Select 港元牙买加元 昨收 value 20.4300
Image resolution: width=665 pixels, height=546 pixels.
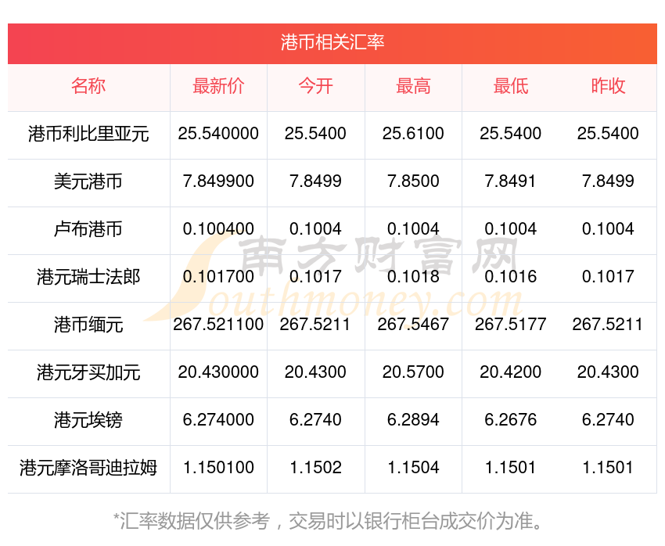(608, 372)
